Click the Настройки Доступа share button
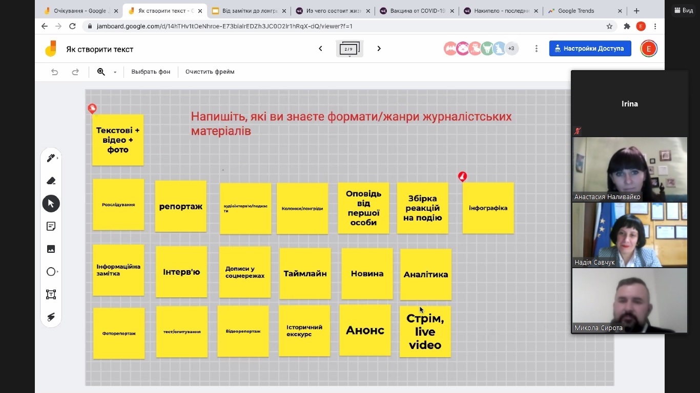700x393 pixels. [590, 49]
